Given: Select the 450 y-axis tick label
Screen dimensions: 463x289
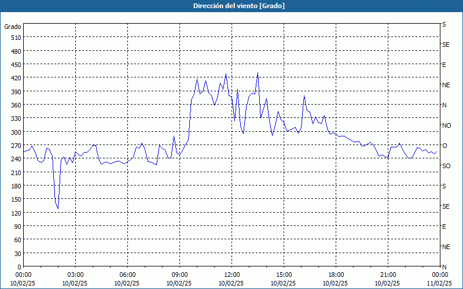Looking at the screenshot, I should pyautogui.click(x=17, y=65).
